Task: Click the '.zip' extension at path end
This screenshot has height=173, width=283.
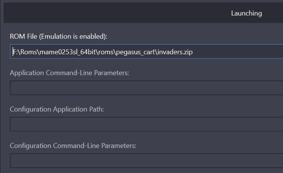Action: 187,52
